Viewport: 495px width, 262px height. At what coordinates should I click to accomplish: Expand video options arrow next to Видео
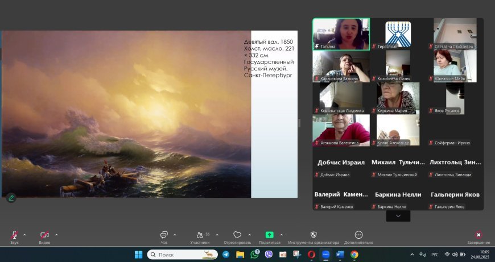point(56,235)
